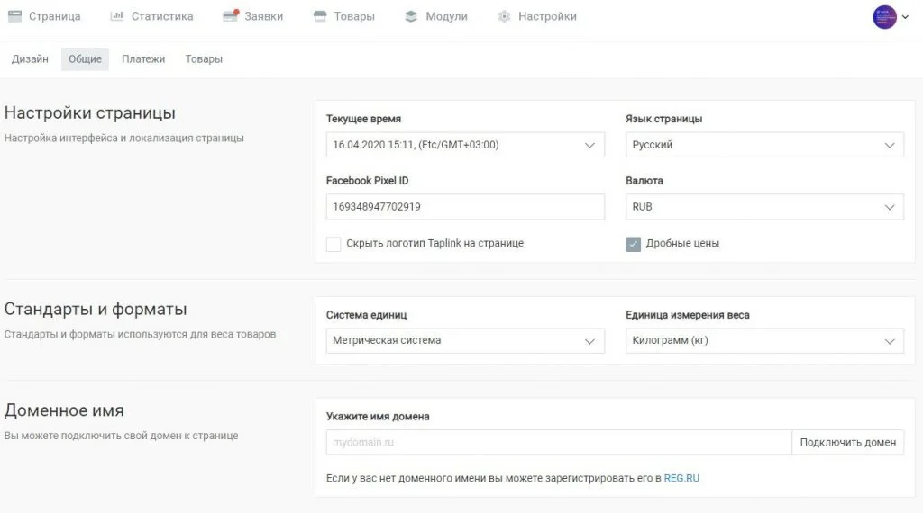Image resolution: width=923 pixels, height=513 pixels.
Task: Enable Скрыть логотип Taplink checkbox
Action: [x=334, y=244]
